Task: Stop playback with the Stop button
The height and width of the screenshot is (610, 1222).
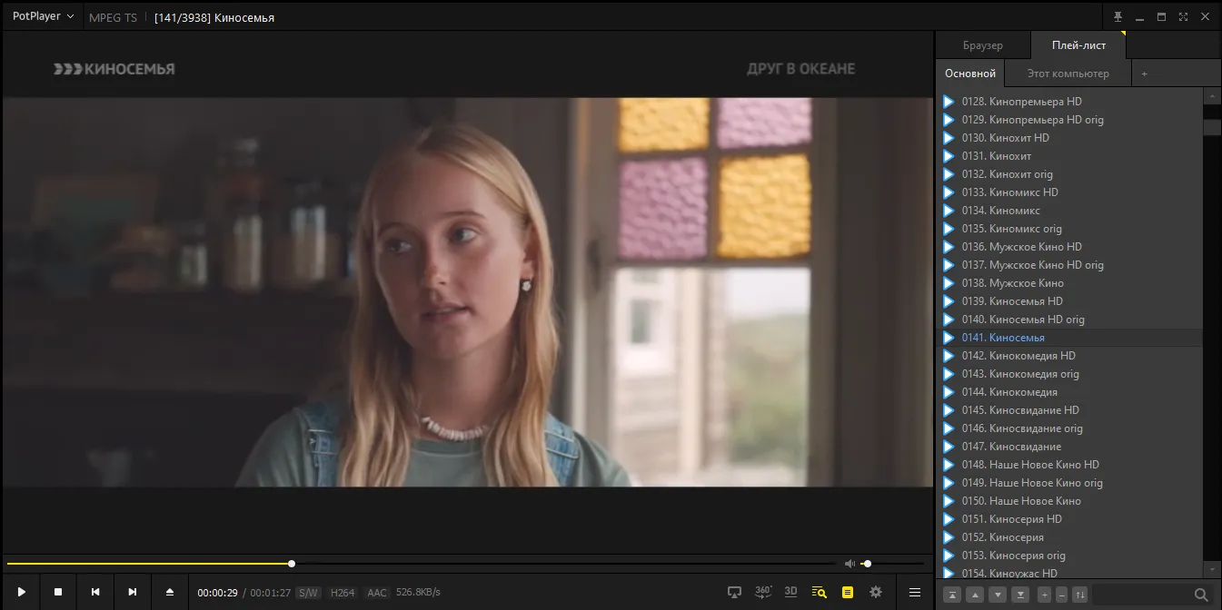Action: (58, 592)
